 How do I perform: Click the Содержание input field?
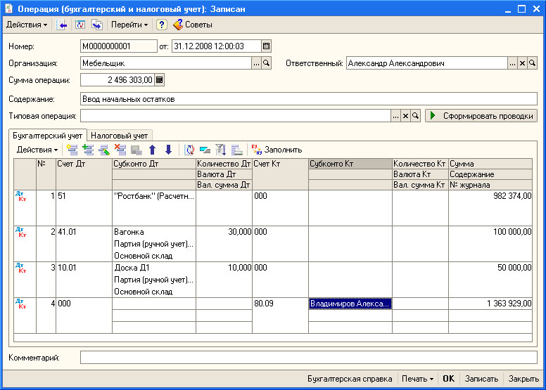(308, 99)
